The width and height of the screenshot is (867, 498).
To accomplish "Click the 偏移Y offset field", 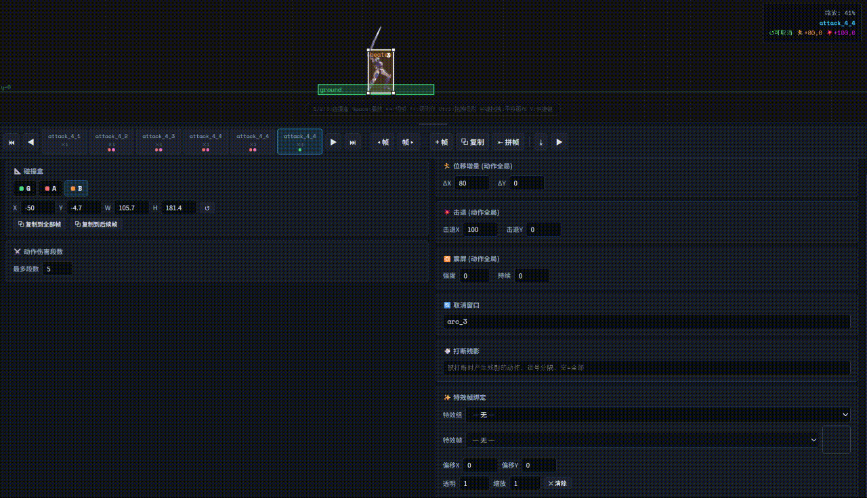I will tap(539, 465).
